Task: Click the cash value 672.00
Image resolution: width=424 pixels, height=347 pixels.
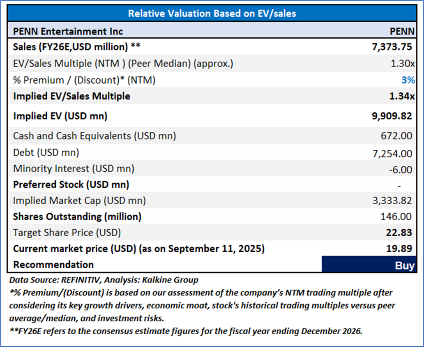Action: [x=396, y=136]
